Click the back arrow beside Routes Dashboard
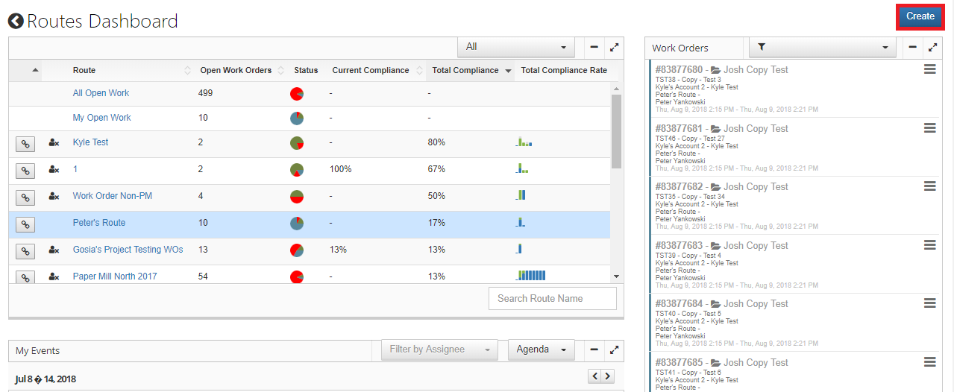The height and width of the screenshot is (392, 954). pyautogui.click(x=16, y=21)
